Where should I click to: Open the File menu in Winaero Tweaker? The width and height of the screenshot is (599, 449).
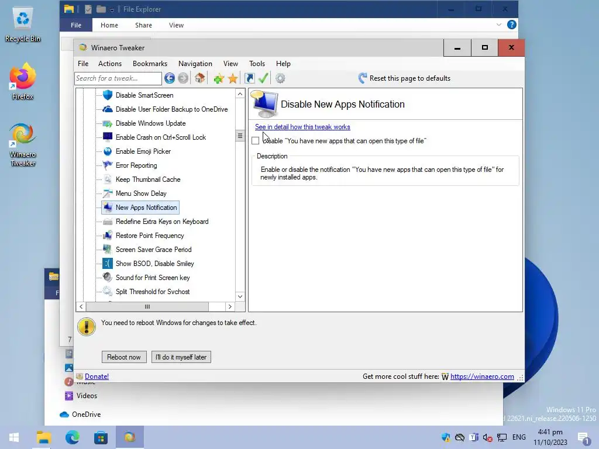(83, 64)
